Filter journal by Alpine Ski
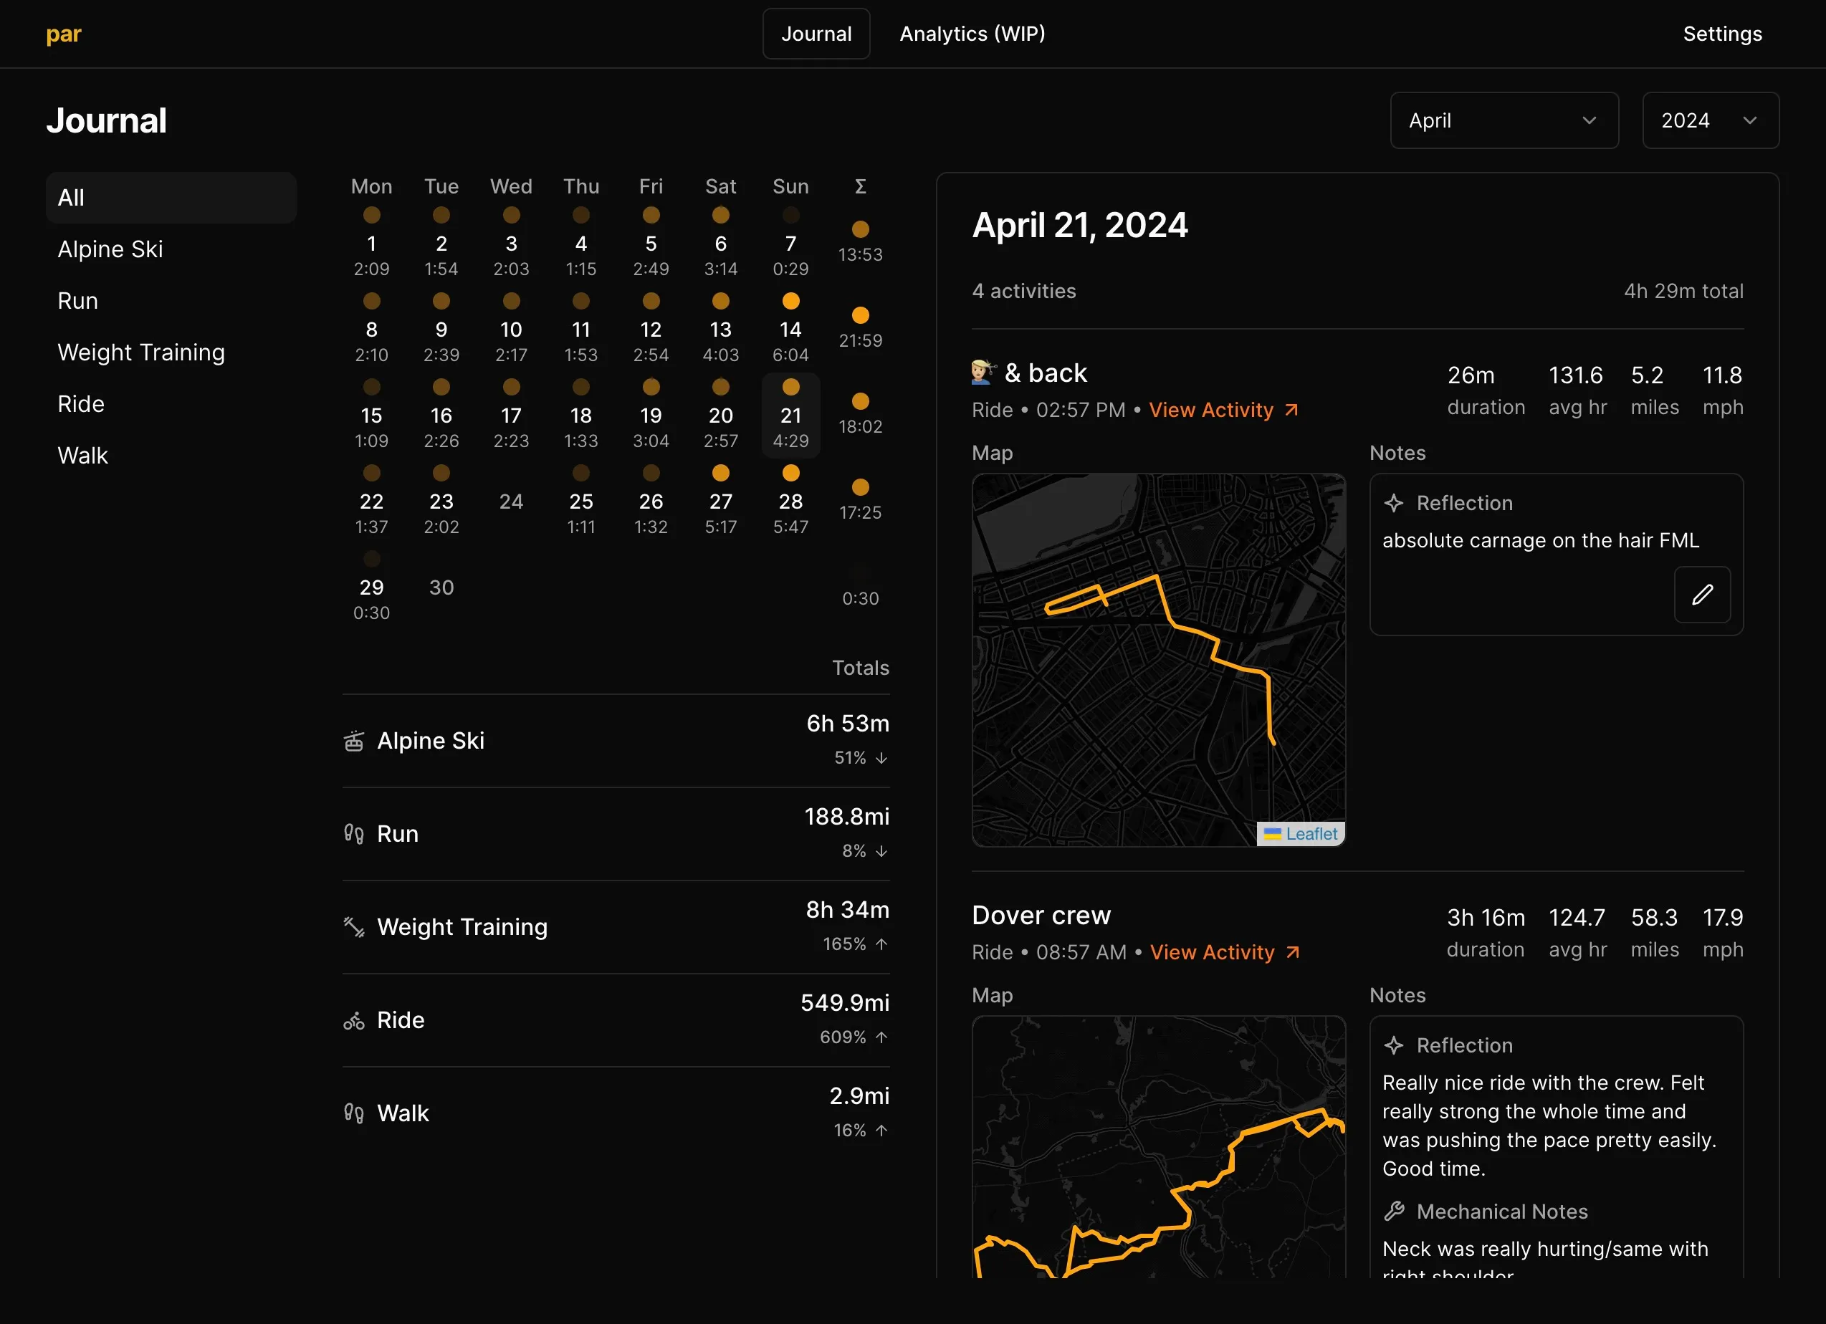Viewport: 1826px width, 1324px height. (110, 249)
